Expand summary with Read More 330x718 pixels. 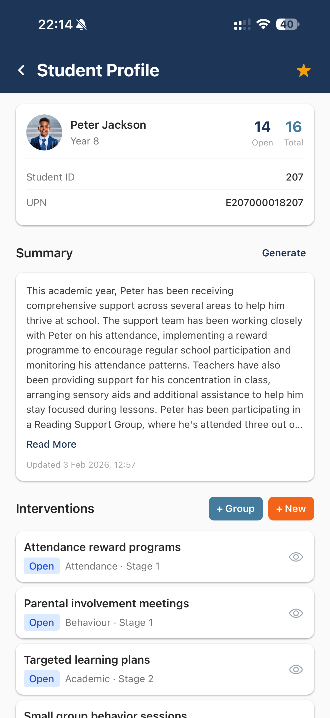(51, 444)
